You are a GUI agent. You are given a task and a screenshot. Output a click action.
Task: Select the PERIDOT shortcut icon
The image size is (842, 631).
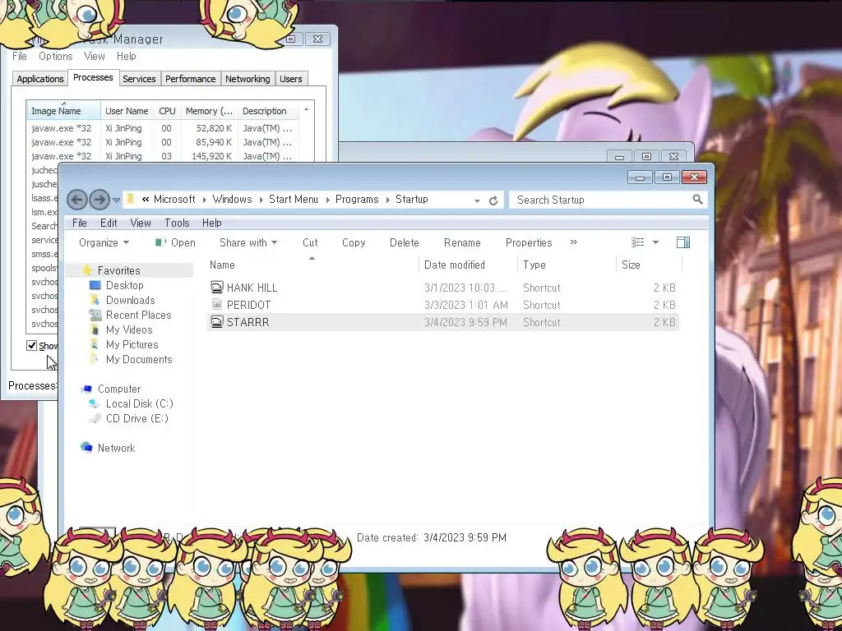click(x=216, y=304)
